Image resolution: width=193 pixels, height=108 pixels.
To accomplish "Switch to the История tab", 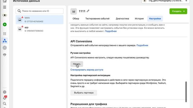I will [x=139, y=19].
